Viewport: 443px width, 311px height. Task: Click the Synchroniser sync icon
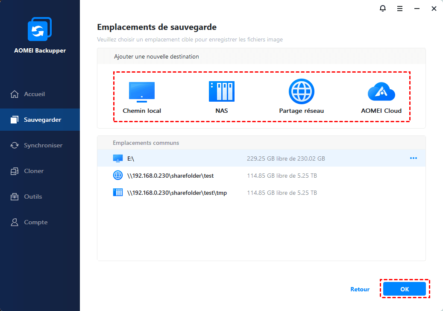pos(15,145)
